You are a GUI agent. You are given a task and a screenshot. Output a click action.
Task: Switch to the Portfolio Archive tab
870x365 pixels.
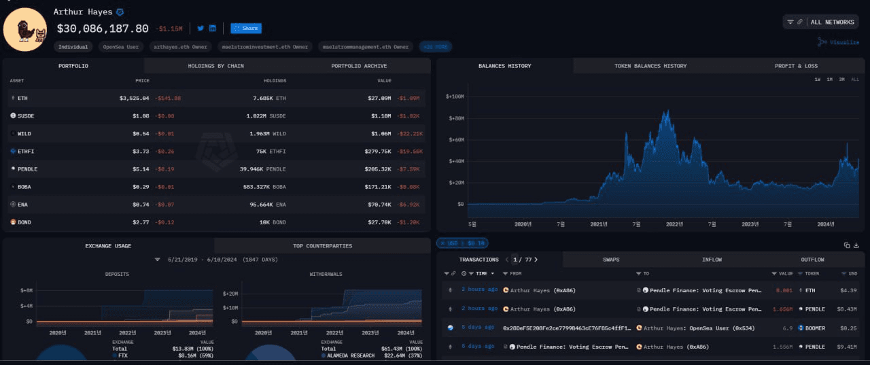pyautogui.click(x=359, y=66)
